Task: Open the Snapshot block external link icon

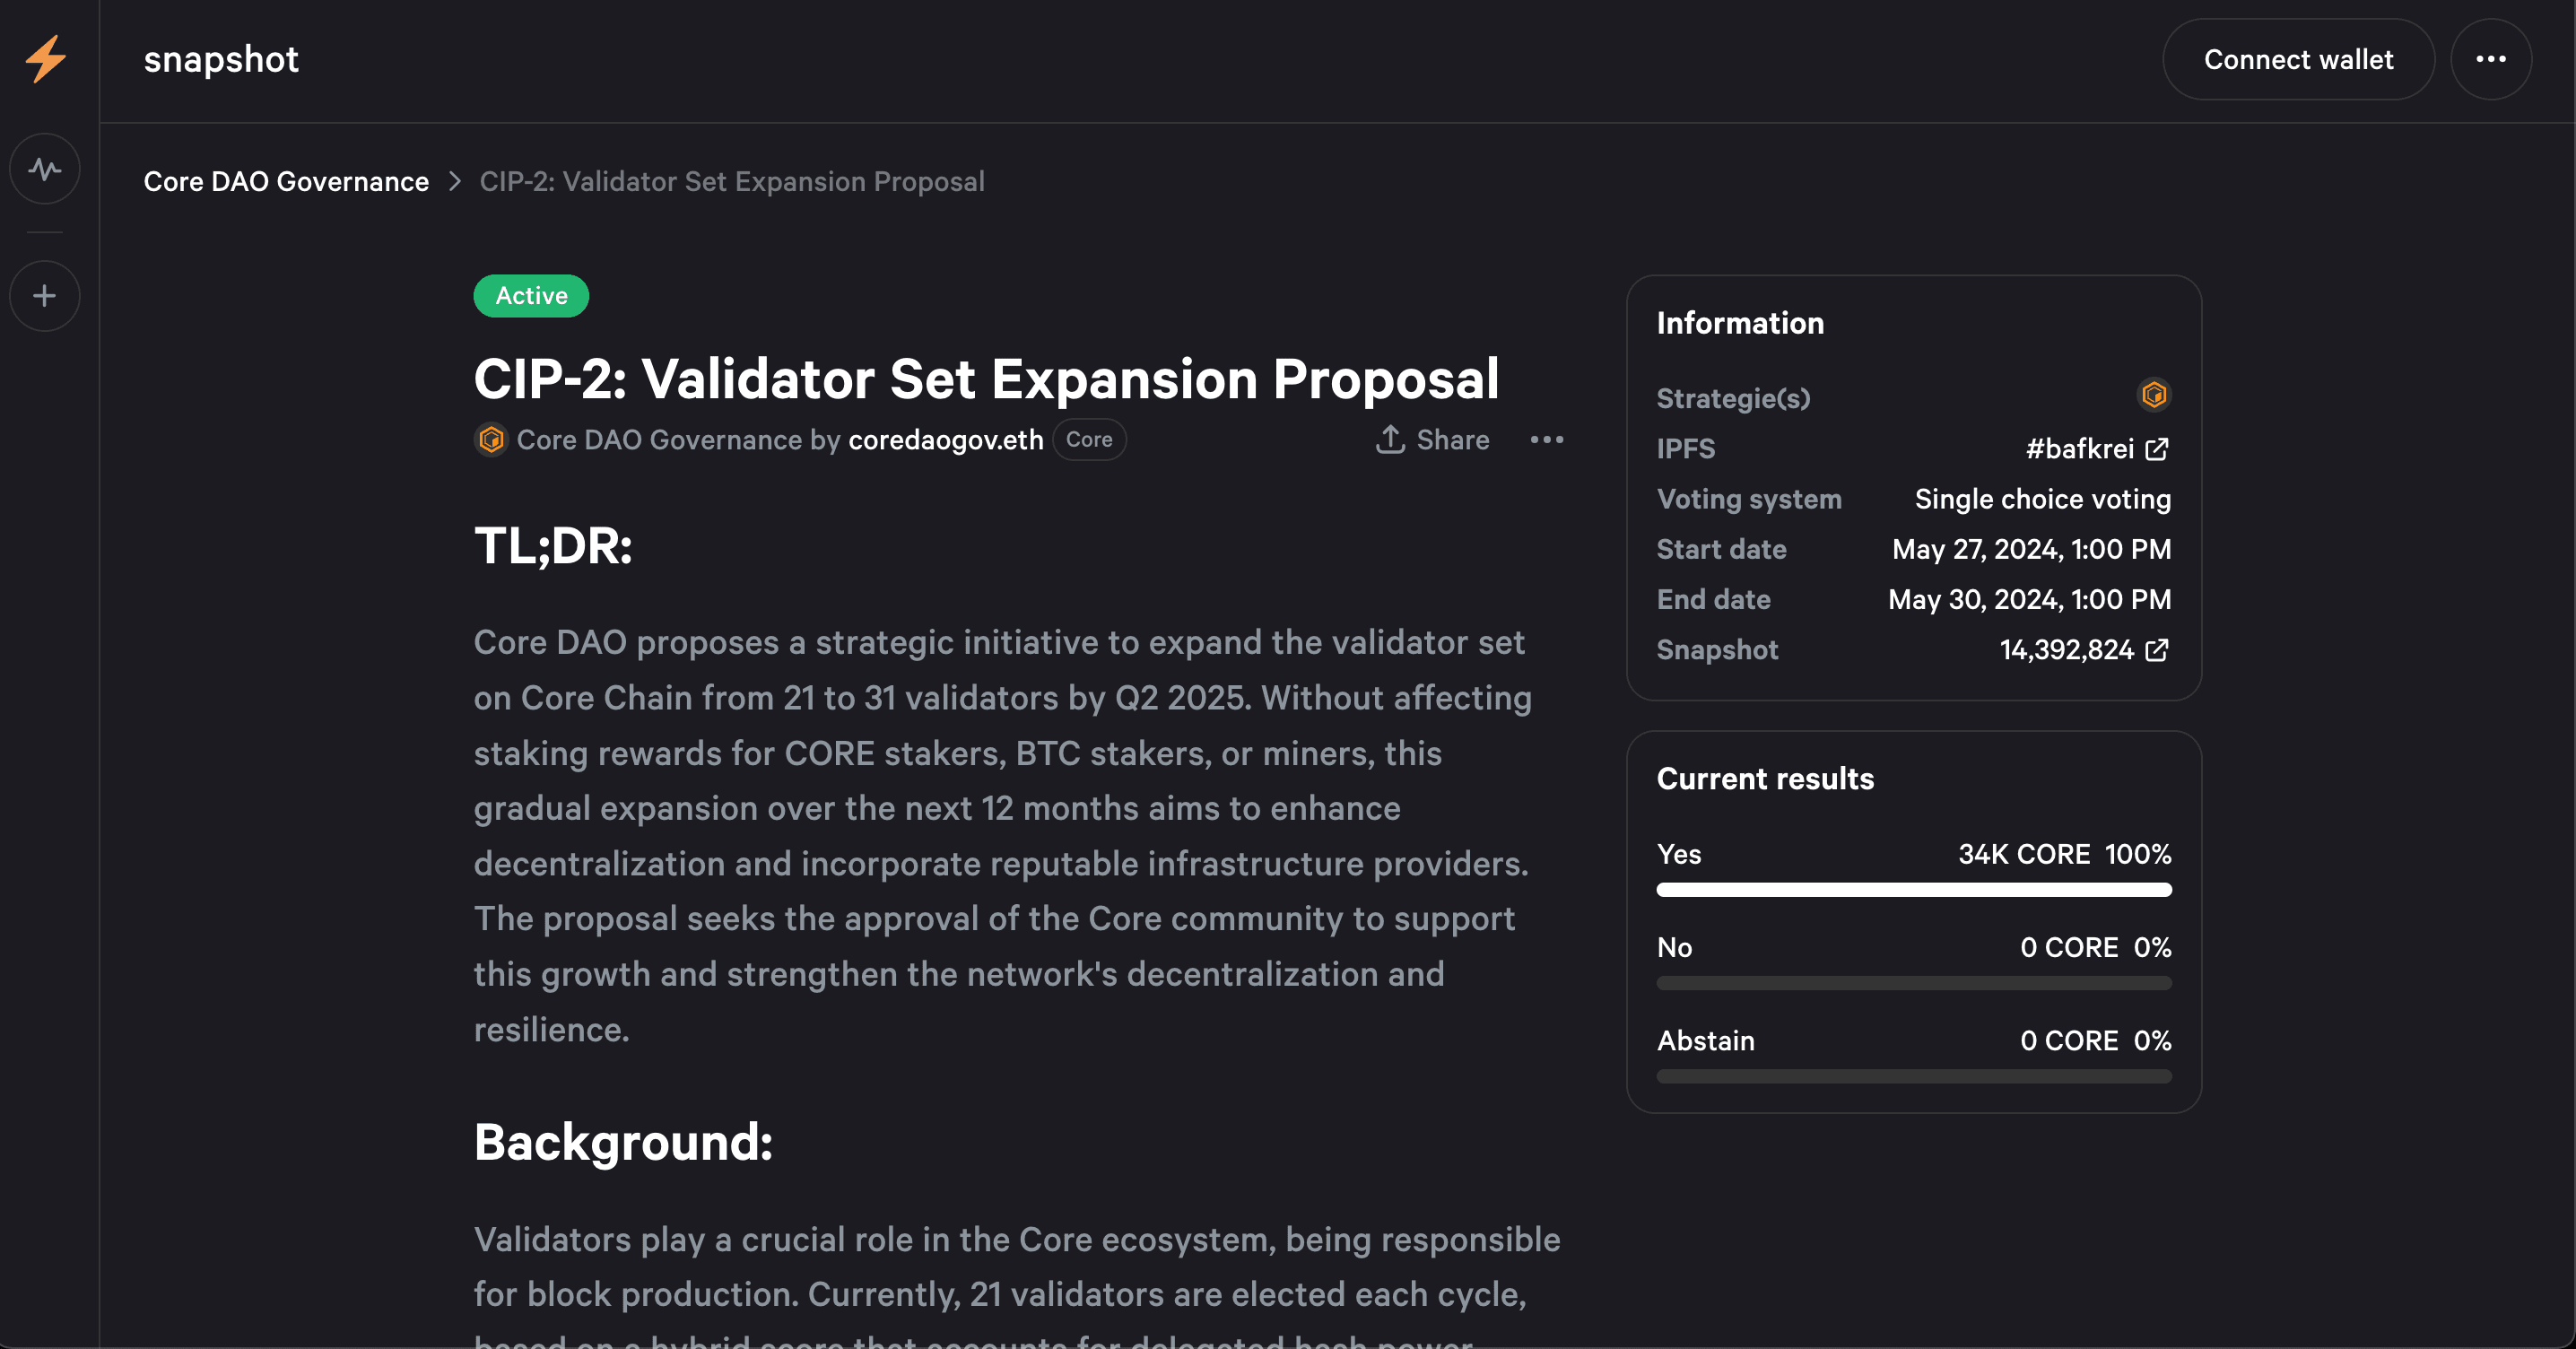Action: point(2157,650)
